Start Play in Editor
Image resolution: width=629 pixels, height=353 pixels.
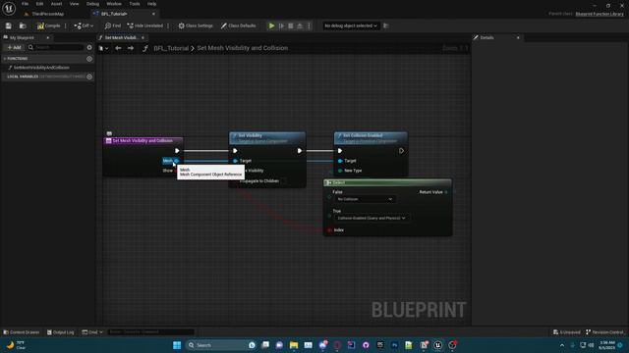[271, 25]
